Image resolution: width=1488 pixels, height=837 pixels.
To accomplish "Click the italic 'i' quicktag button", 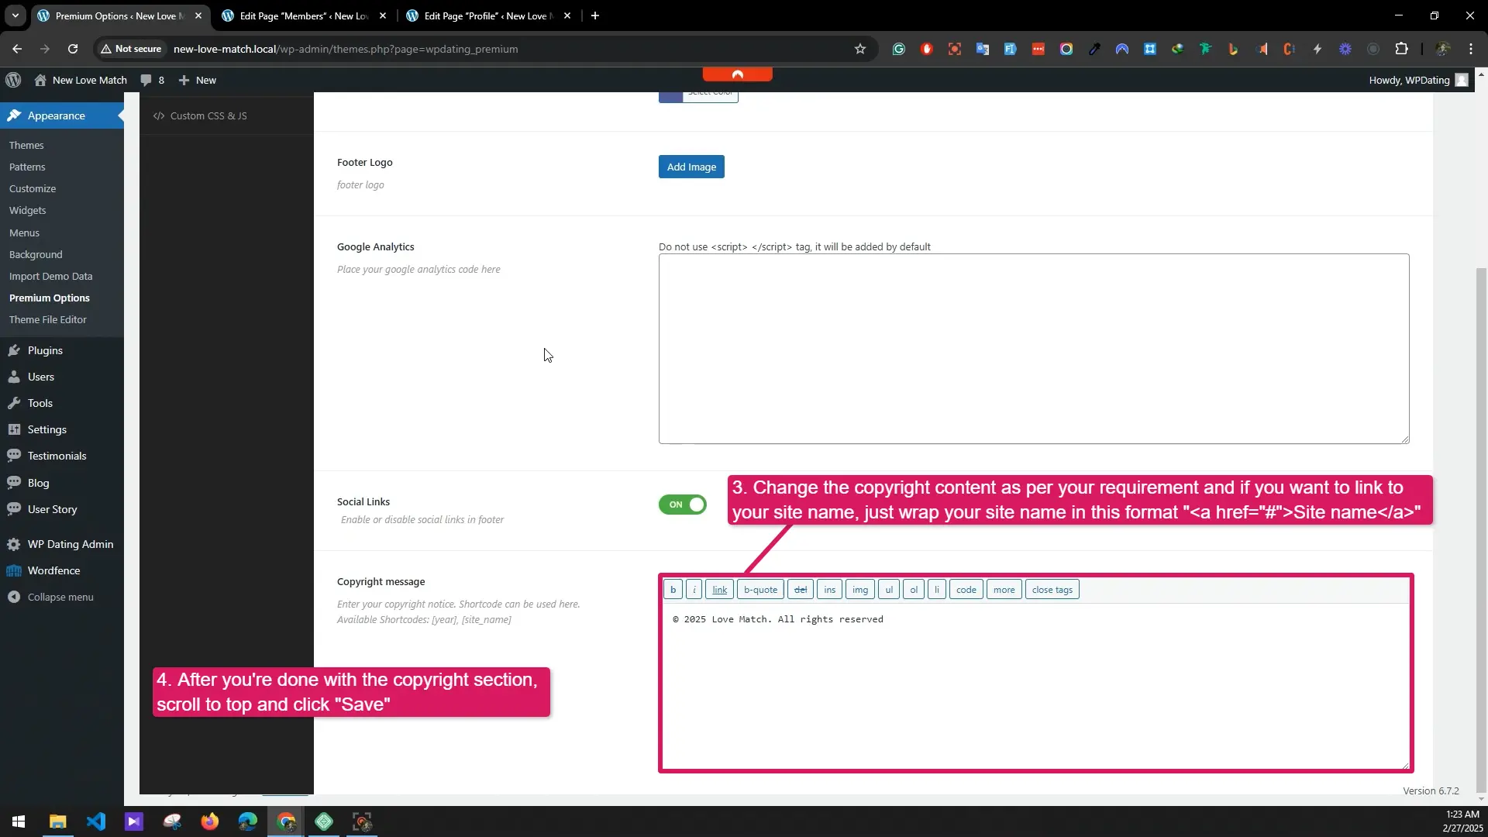I will (x=694, y=590).
